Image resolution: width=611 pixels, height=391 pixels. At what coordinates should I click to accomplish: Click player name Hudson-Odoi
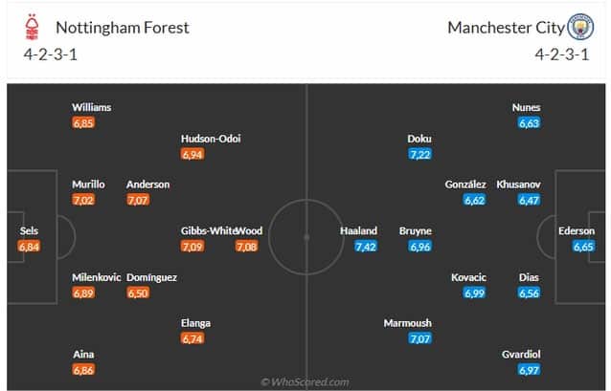click(211, 139)
